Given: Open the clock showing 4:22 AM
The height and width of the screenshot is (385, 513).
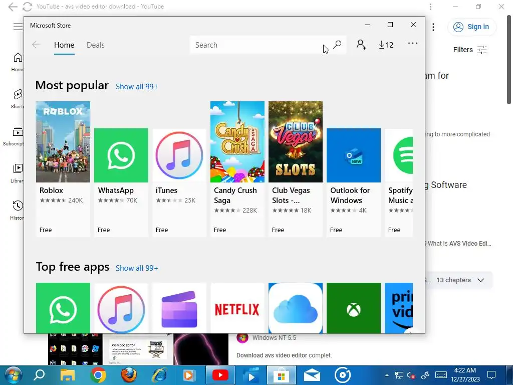Looking at the screenshot, I should (465, 375).
